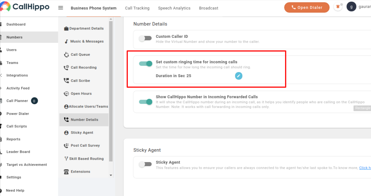Click the Call Recording icon
Screen dimensions: 371x196
click(66, 68)
